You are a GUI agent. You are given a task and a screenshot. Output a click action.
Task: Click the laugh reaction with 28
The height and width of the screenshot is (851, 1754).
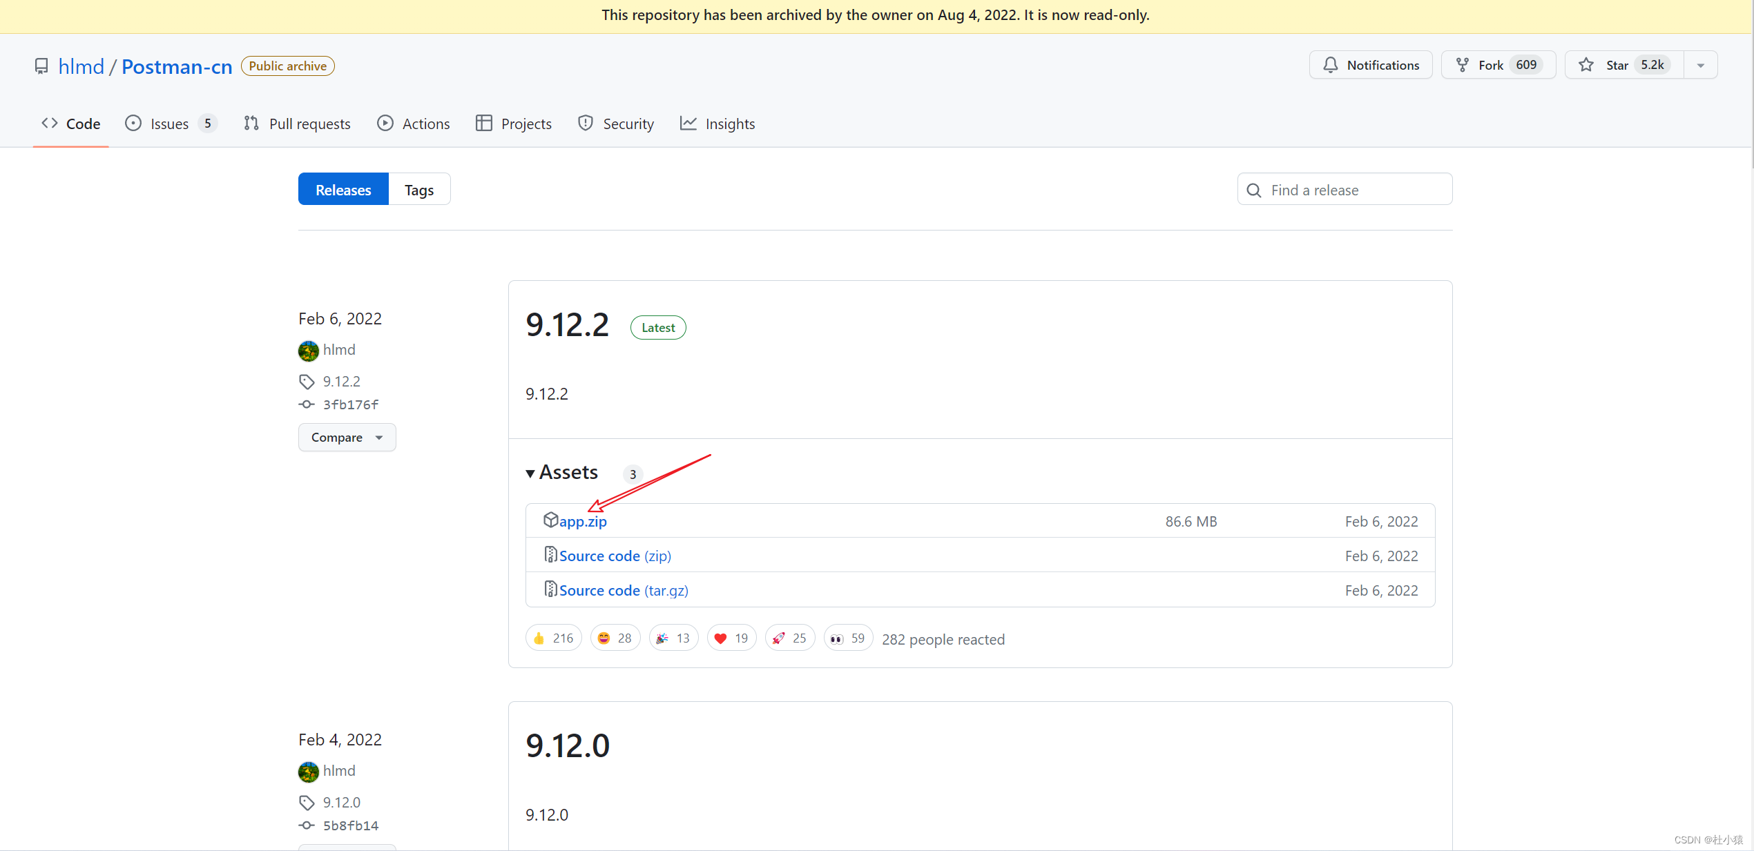click(615, 638)
